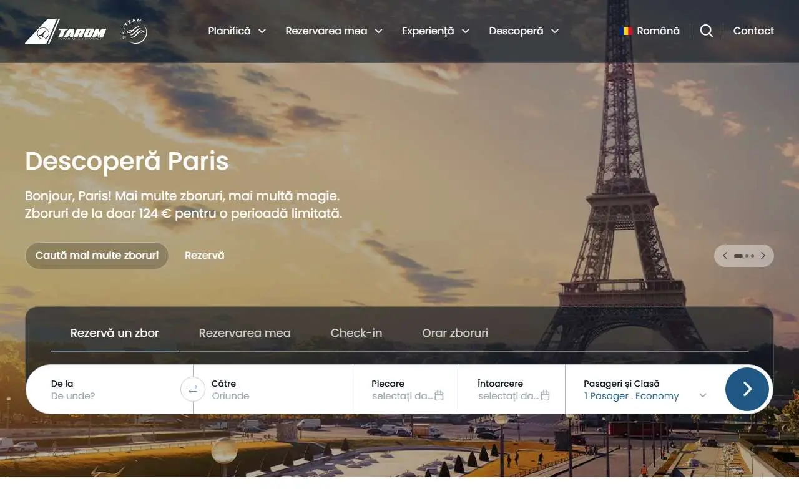
Task: Expand the Experiență menu
Action: coord(436,31)
